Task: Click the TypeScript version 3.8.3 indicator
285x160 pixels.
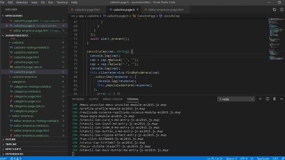Action: tap(275, 159)
